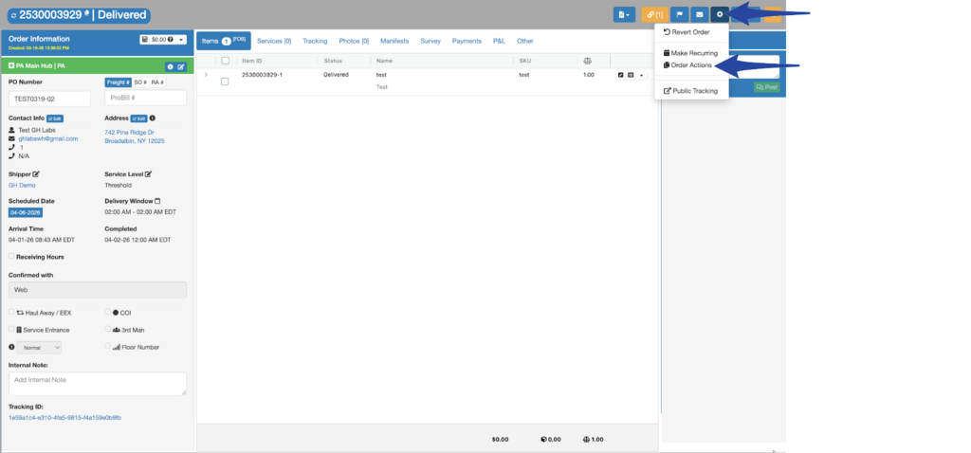The image size is (971, 453).
Task: Toggle the 3rd Man checkbox
Action: [x=108, y=330]
